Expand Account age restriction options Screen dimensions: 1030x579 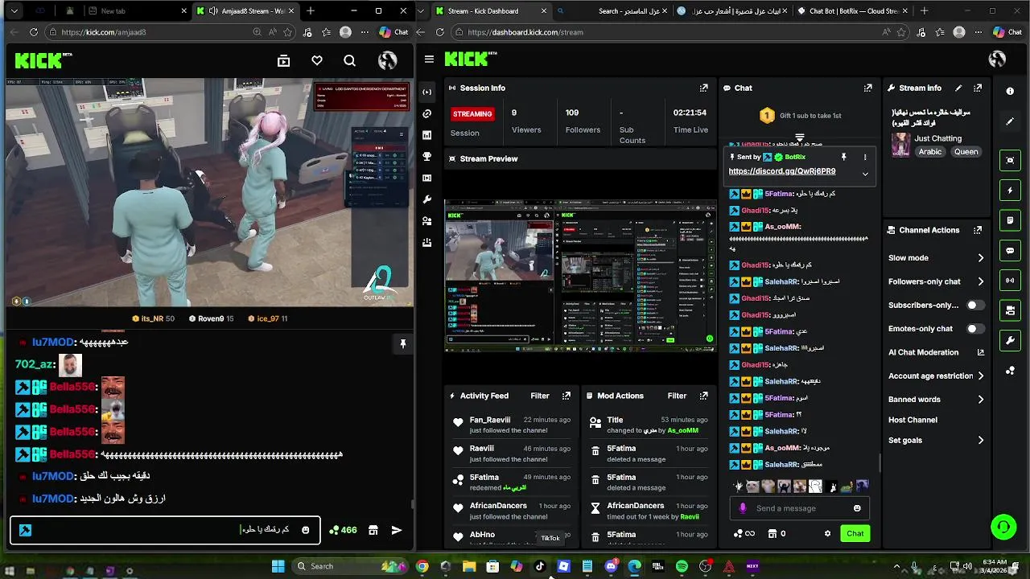(980, 376)
